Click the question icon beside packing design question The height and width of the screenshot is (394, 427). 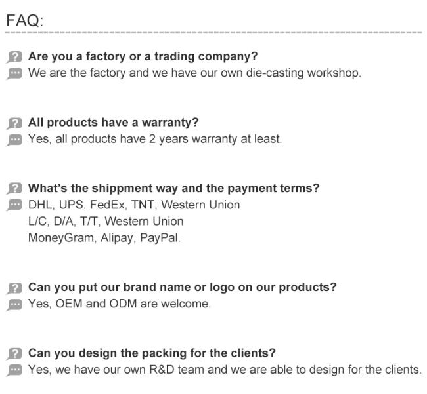click(14, 354)
